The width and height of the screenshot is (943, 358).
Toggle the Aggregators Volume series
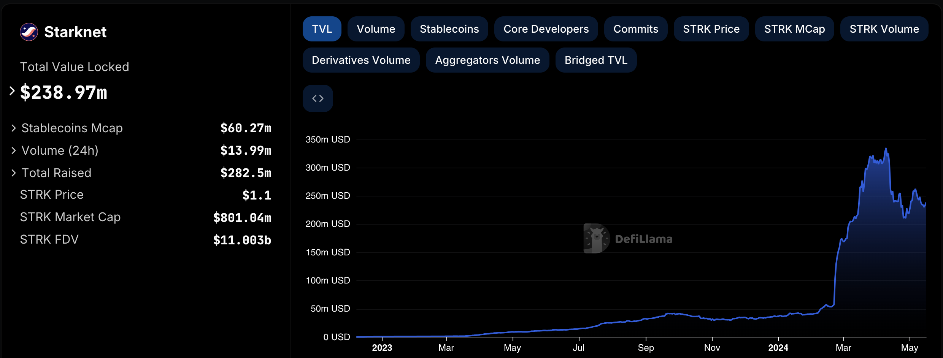(x=487, y=60)
